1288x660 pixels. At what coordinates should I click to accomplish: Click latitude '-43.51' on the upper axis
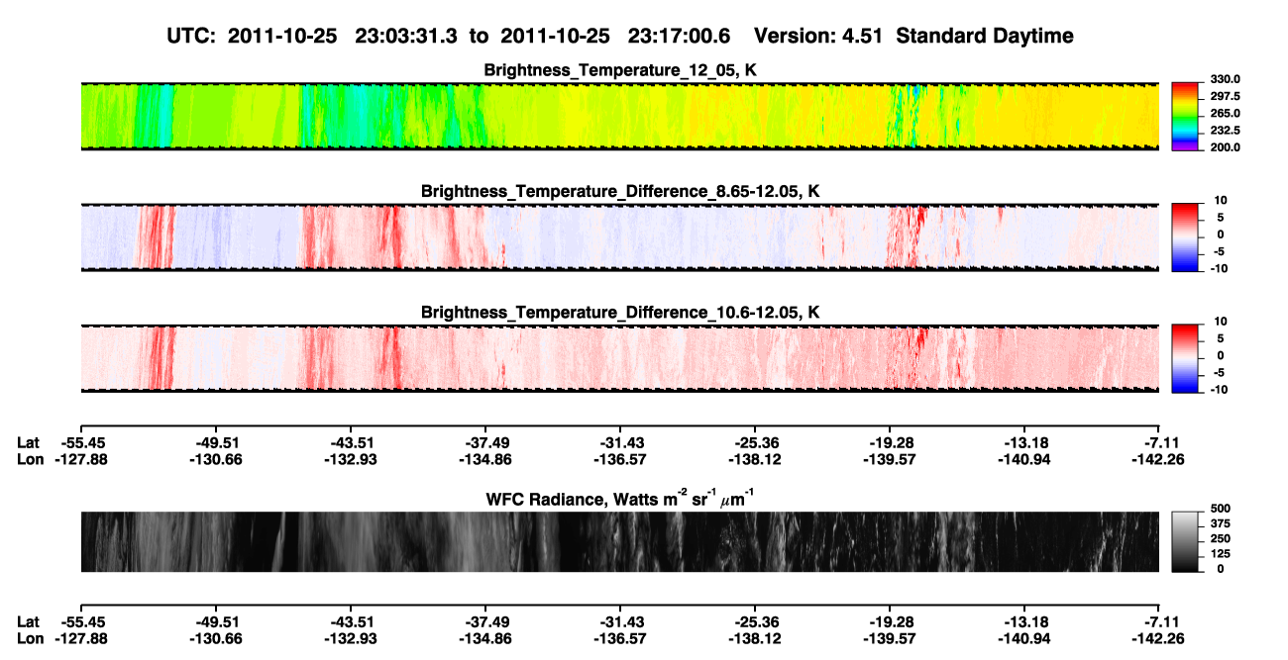coord(351,442)
